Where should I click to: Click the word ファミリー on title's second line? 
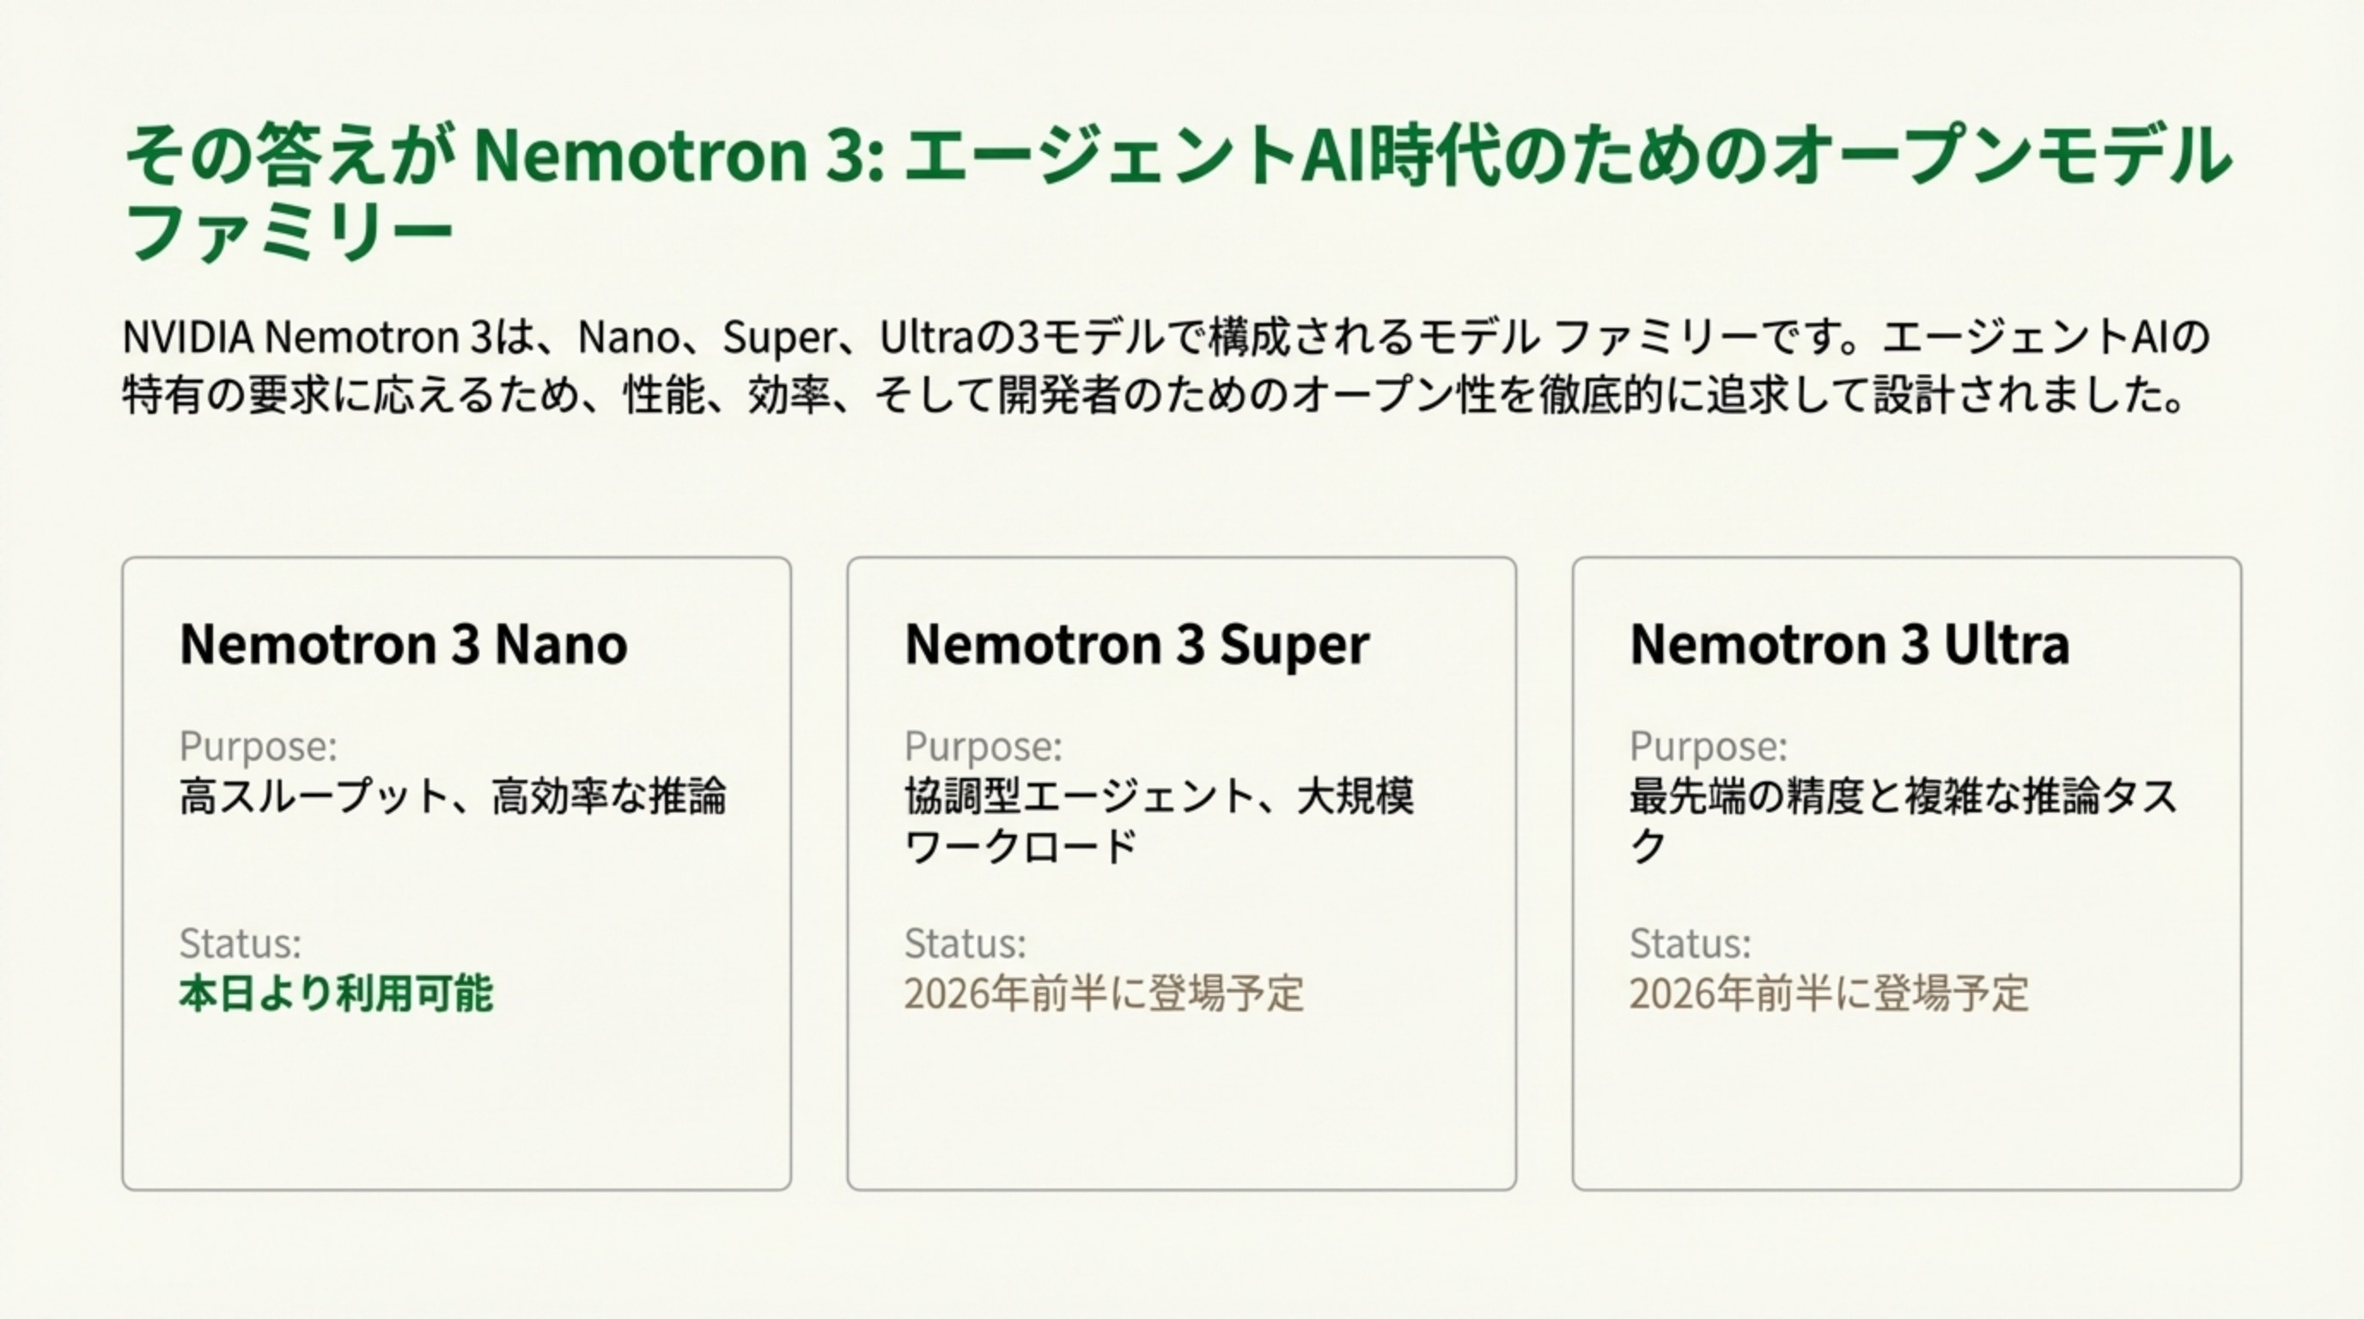click(288, 231)
